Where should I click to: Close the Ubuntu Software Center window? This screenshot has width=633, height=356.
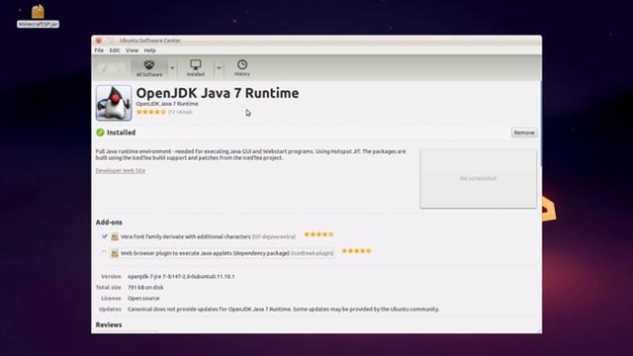point(98,41)
